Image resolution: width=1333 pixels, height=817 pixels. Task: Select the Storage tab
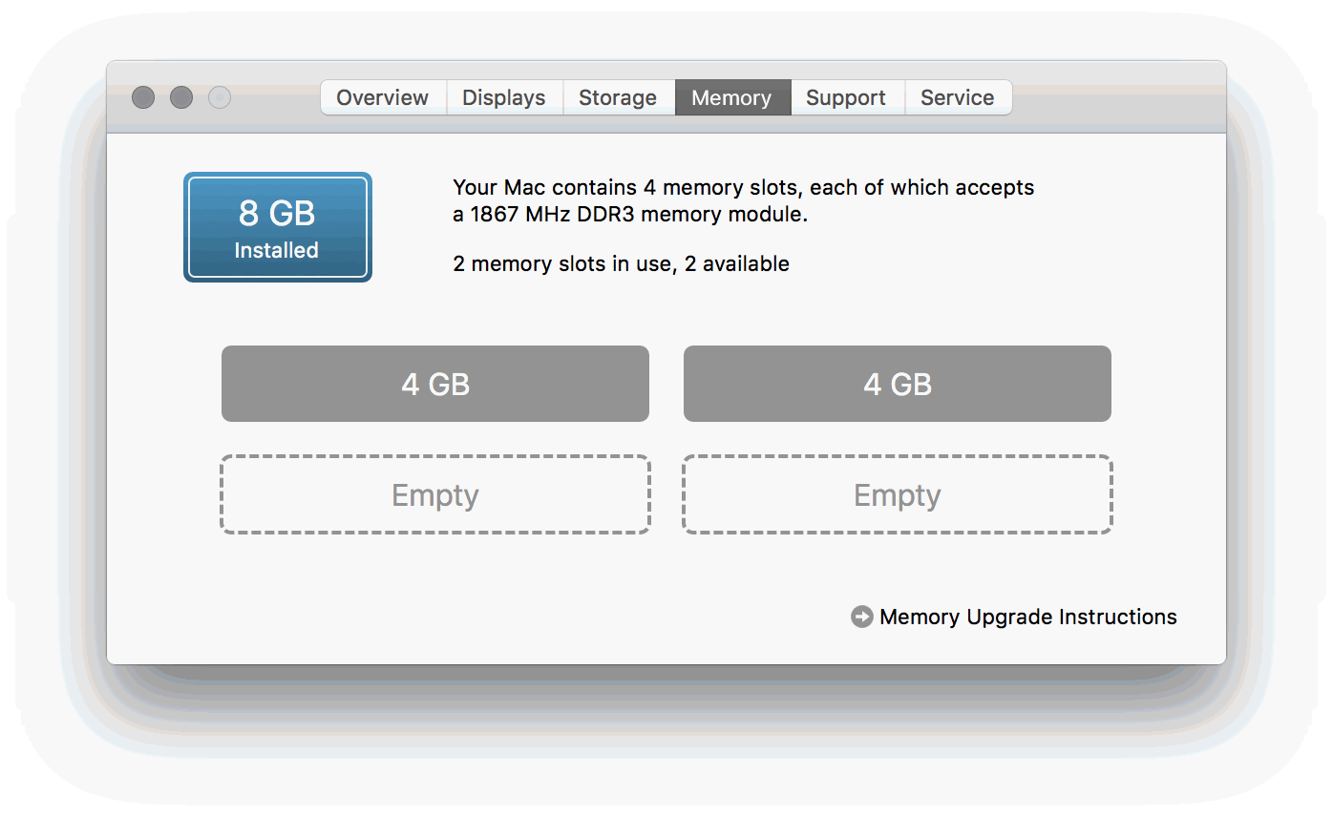click(618, 97)
